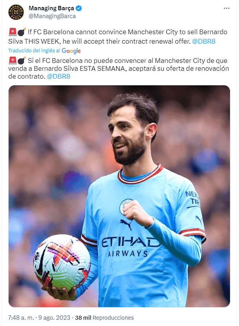This screenshot has width=239, height=326.
Task: Click the football in the photo
Action: (x=62, y=263)
